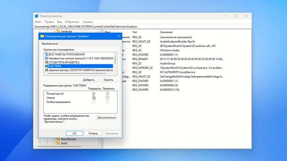Tick Deny for Полный доступ

coord(108,93)
